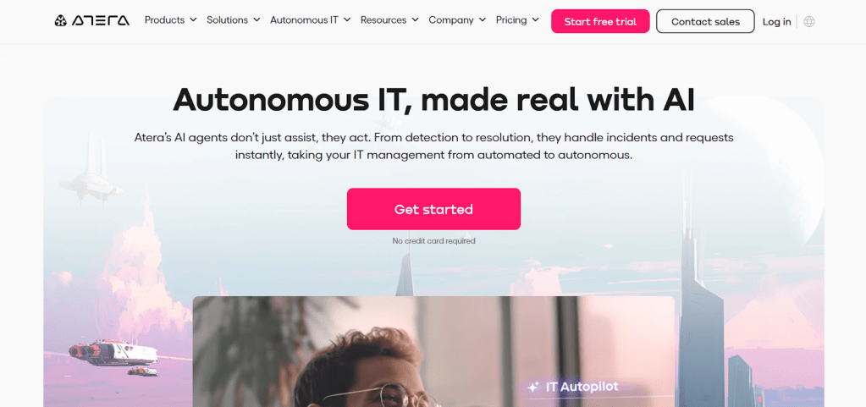Click the pink Get started button

tap(433, 209)
